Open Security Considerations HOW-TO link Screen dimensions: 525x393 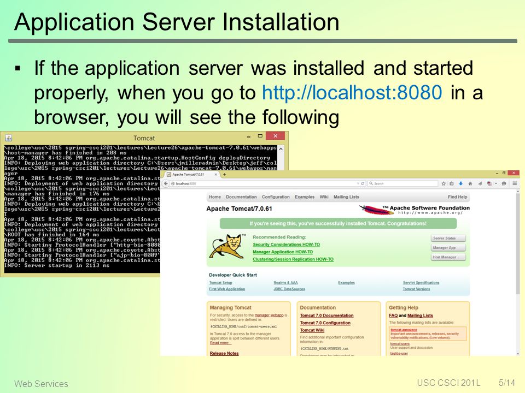point(286,245)
